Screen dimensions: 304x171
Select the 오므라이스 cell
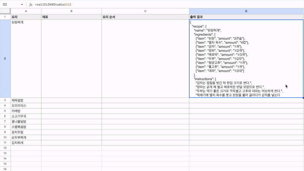(x=26, y=106)
